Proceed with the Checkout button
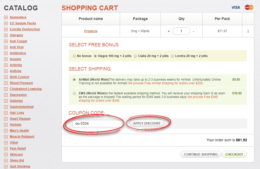 point(234,154)
